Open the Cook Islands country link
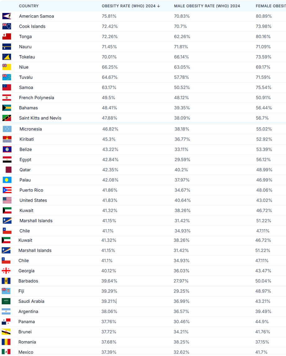 [x=32, y=26]
